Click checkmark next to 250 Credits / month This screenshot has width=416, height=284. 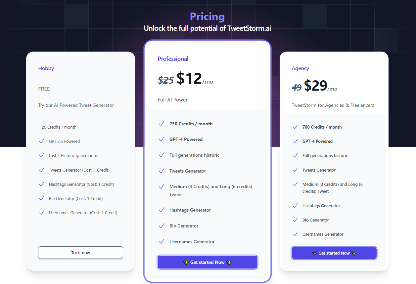[x=162, y=124]
